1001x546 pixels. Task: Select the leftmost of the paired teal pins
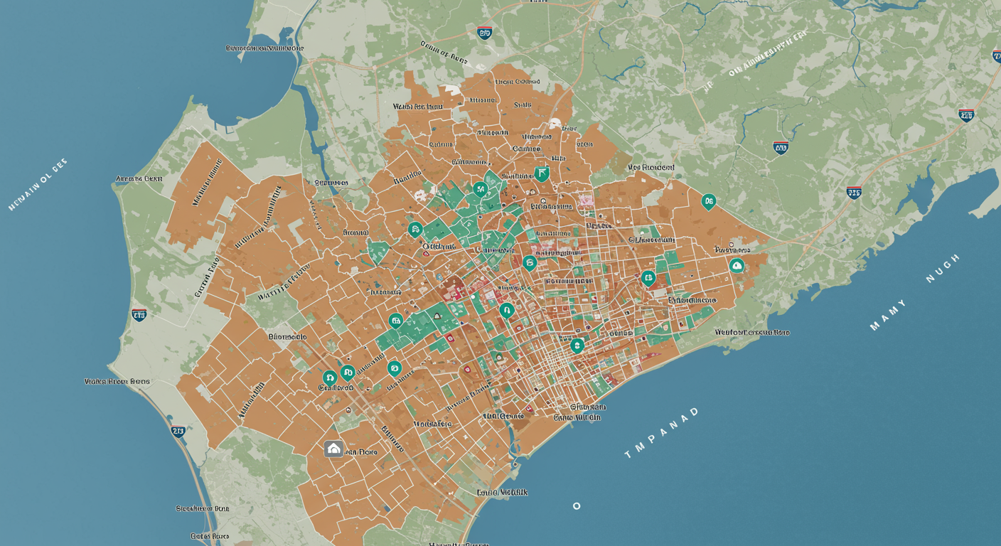click(329, 378)
